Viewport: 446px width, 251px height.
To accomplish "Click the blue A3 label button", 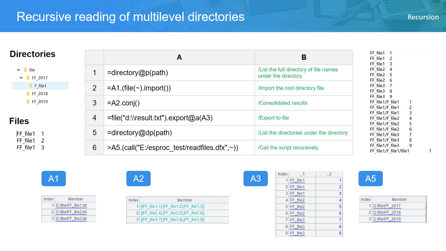I will pyautogui.click(x=255, y=179).
